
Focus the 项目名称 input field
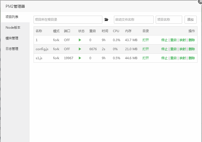click(169, 20)
